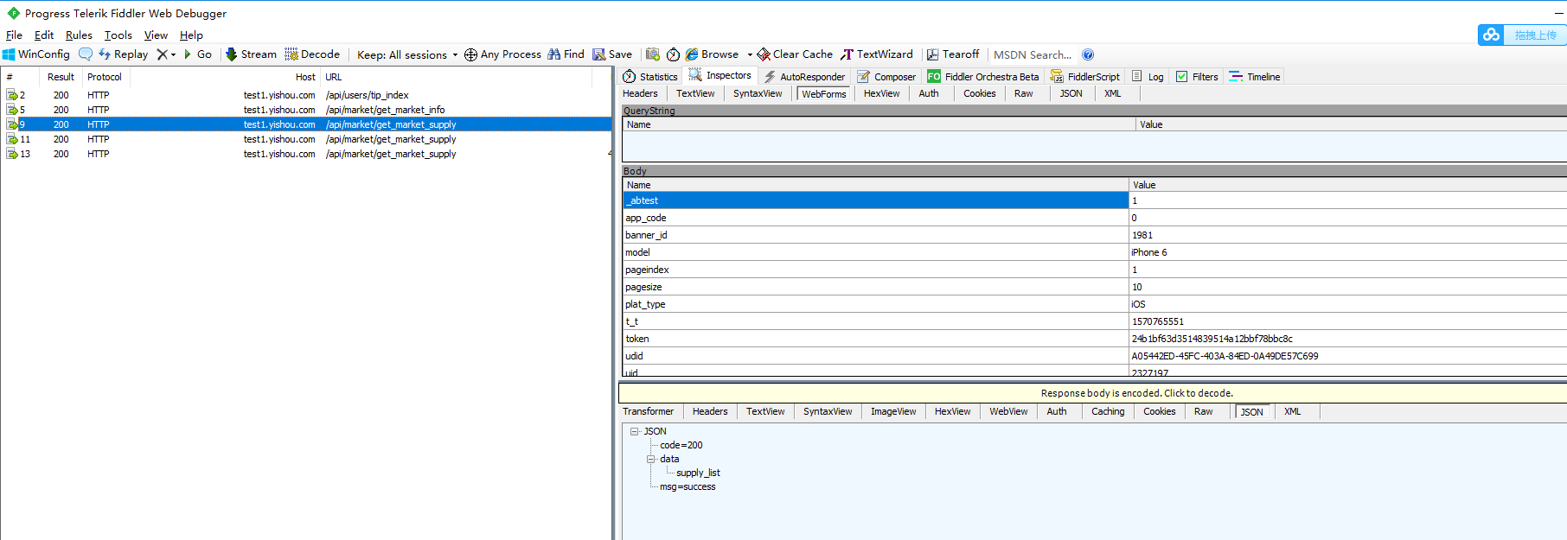The image size is (1567, 540).
Task: Click the Save floppy disk icon
Action: [x=599, y=54]
